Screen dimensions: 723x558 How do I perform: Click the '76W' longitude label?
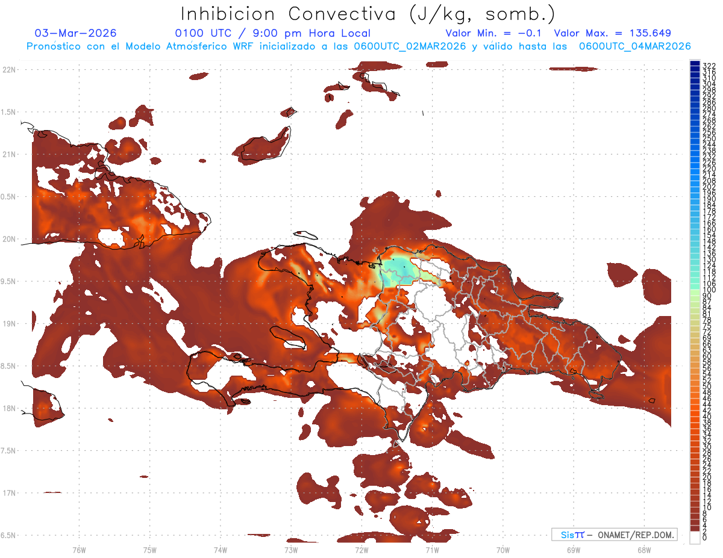(80, 550)
